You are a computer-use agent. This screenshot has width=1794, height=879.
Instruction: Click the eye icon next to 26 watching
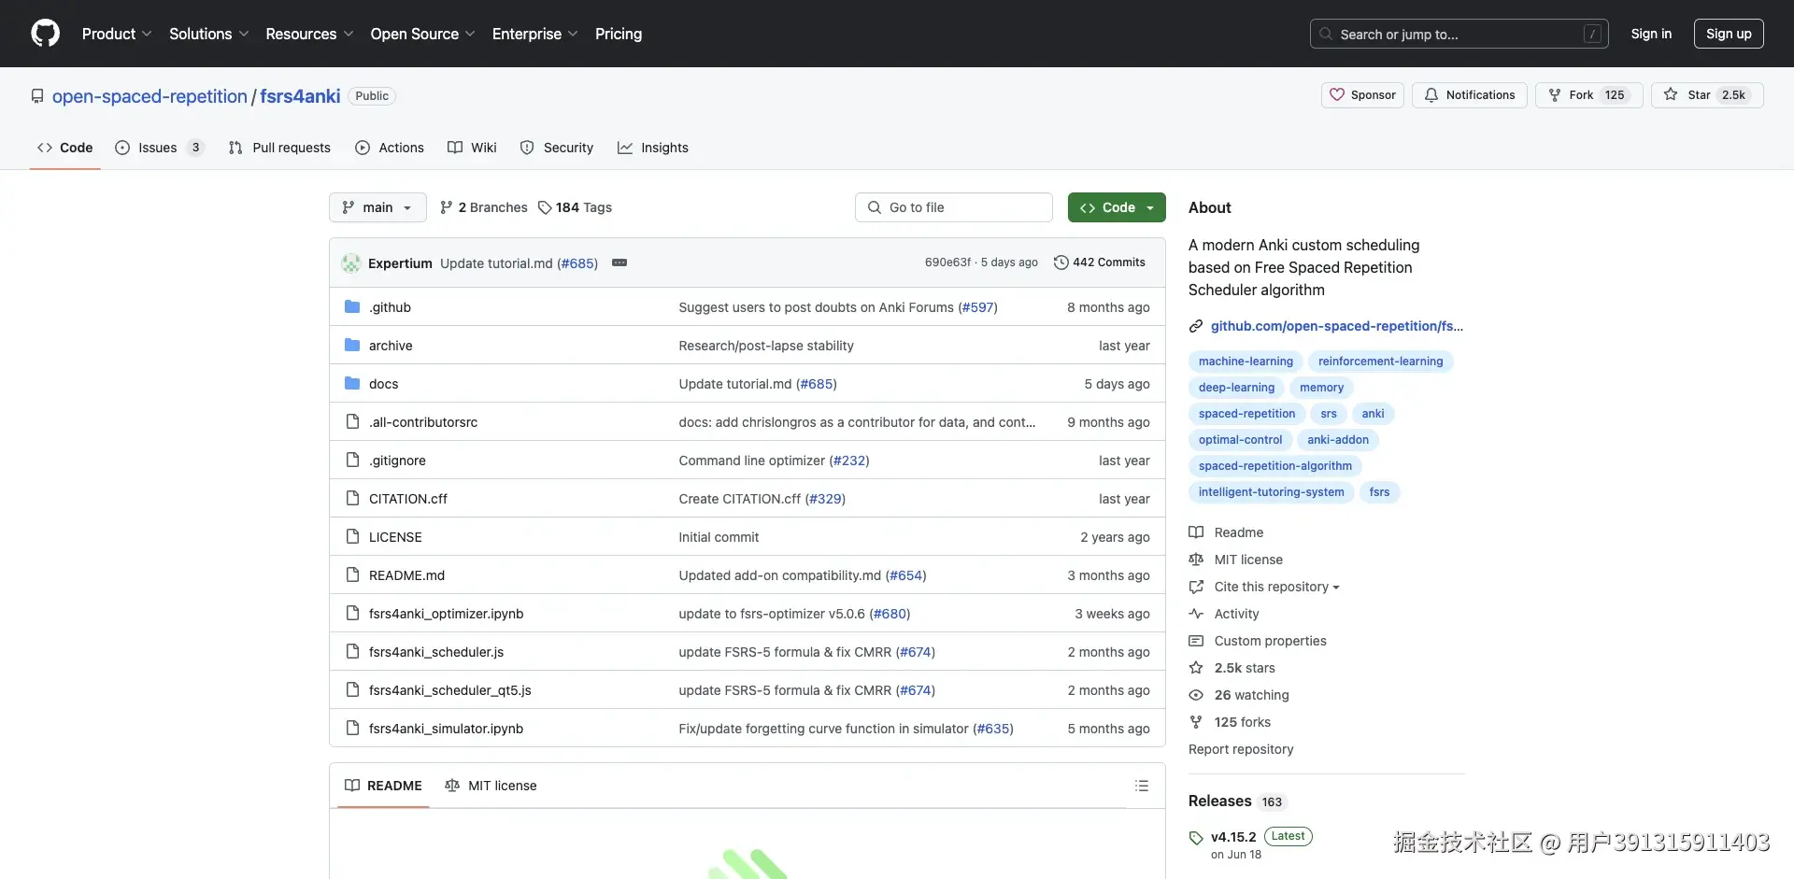pyautogui.click(x=1196, y=695)
